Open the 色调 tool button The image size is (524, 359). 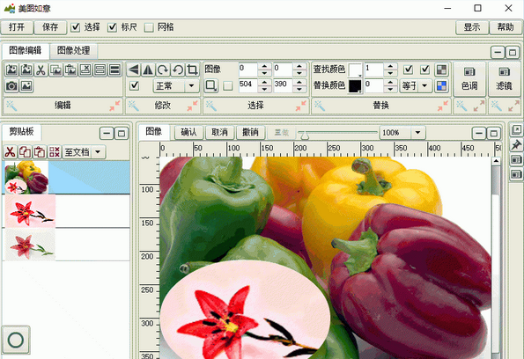pos(469,79)
